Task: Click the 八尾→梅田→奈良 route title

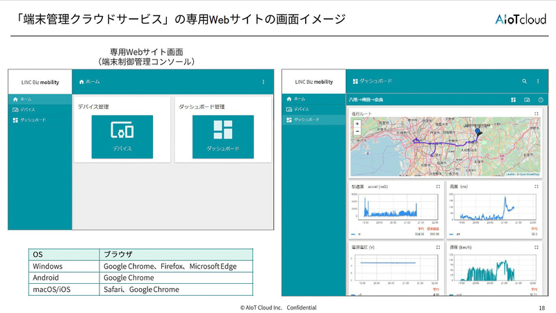Action: [x=366, y=100]
